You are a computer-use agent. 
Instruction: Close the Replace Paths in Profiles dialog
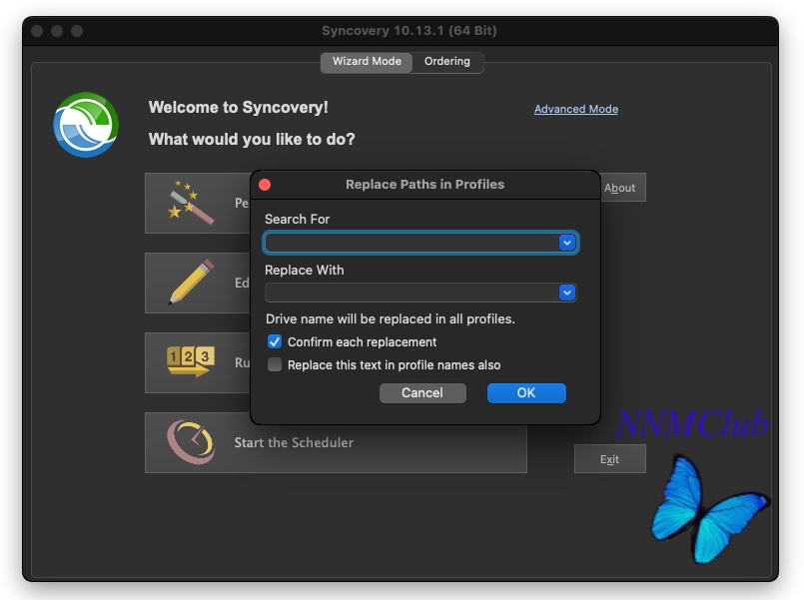pos(265,185)
